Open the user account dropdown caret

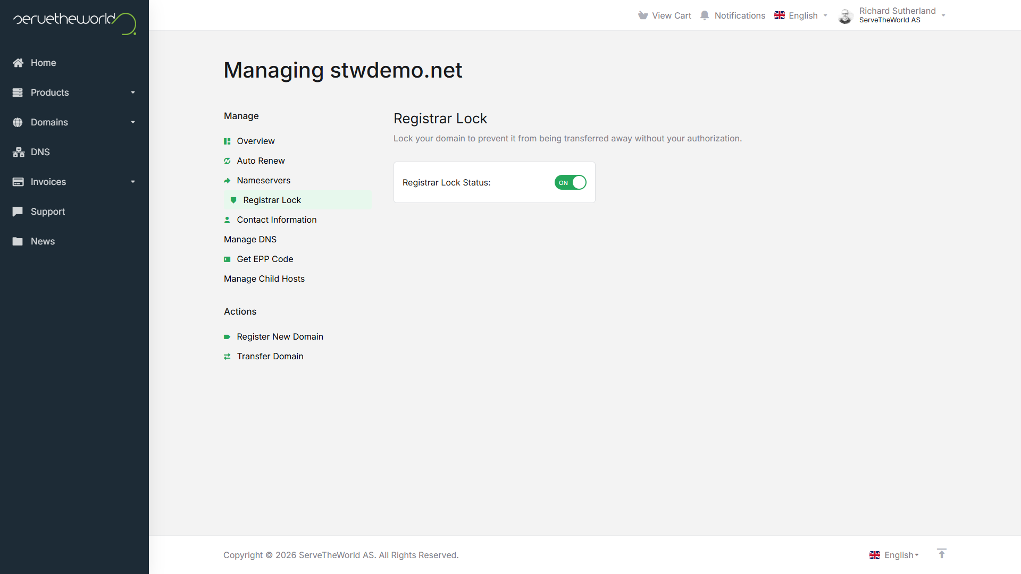943,15
